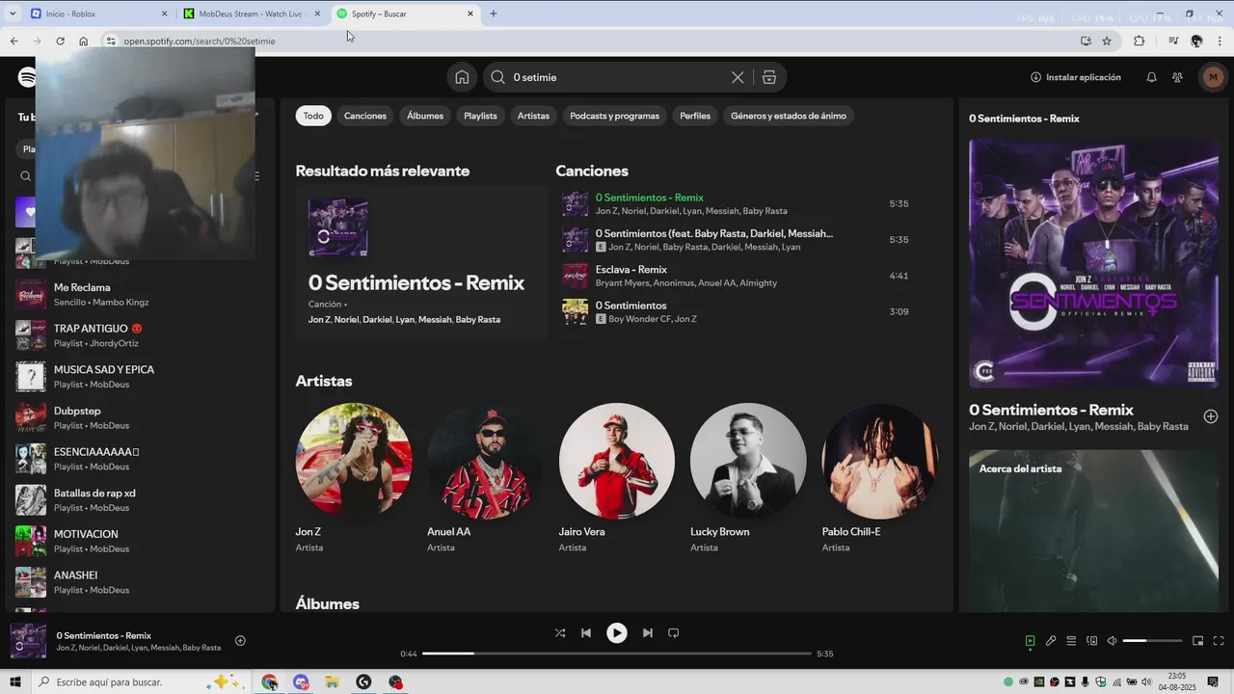Open Chrome three-dot menu

(1221, 41)
